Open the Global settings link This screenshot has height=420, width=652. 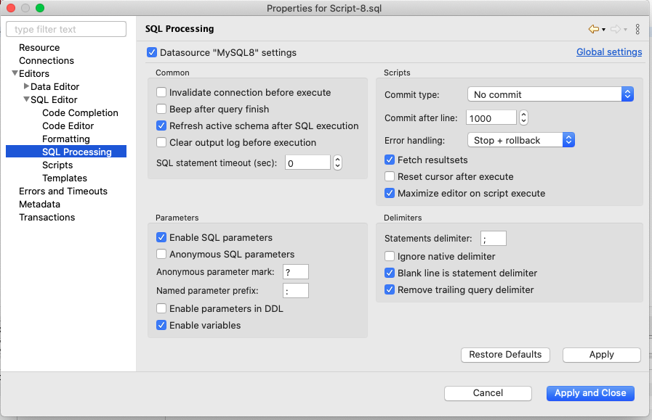[608, 52]
